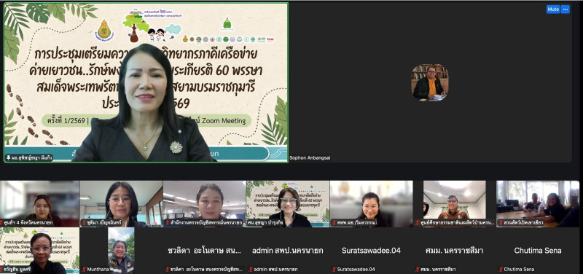Click the pin icon on the main speaker
Image resolution: width=583 pixels, height=274 pixels.
(x=8, y=158)
